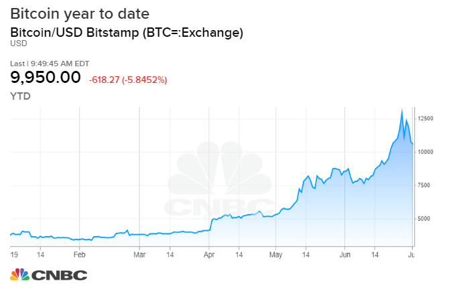Click the Jun marker on time axis
The image size is (449, 301).
pos(344,254)
